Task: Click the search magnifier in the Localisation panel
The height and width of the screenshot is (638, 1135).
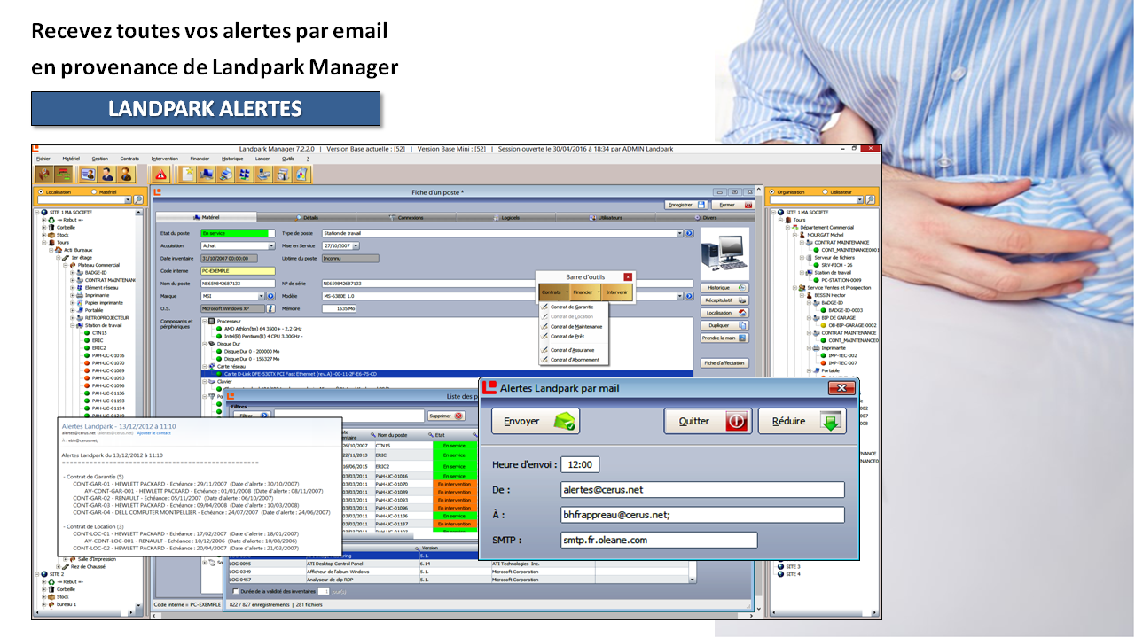Action: [138, 200]
